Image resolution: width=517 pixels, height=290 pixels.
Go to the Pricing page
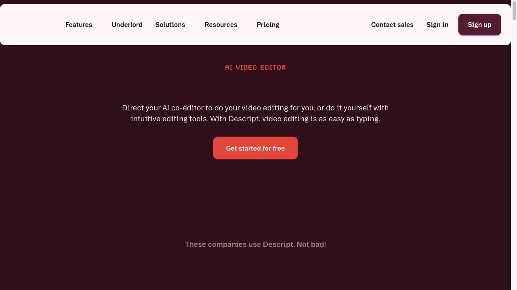click(x=268, y=25)
